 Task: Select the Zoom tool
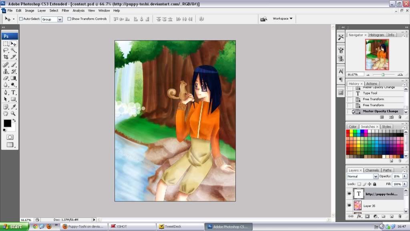(x=13, y=114)
